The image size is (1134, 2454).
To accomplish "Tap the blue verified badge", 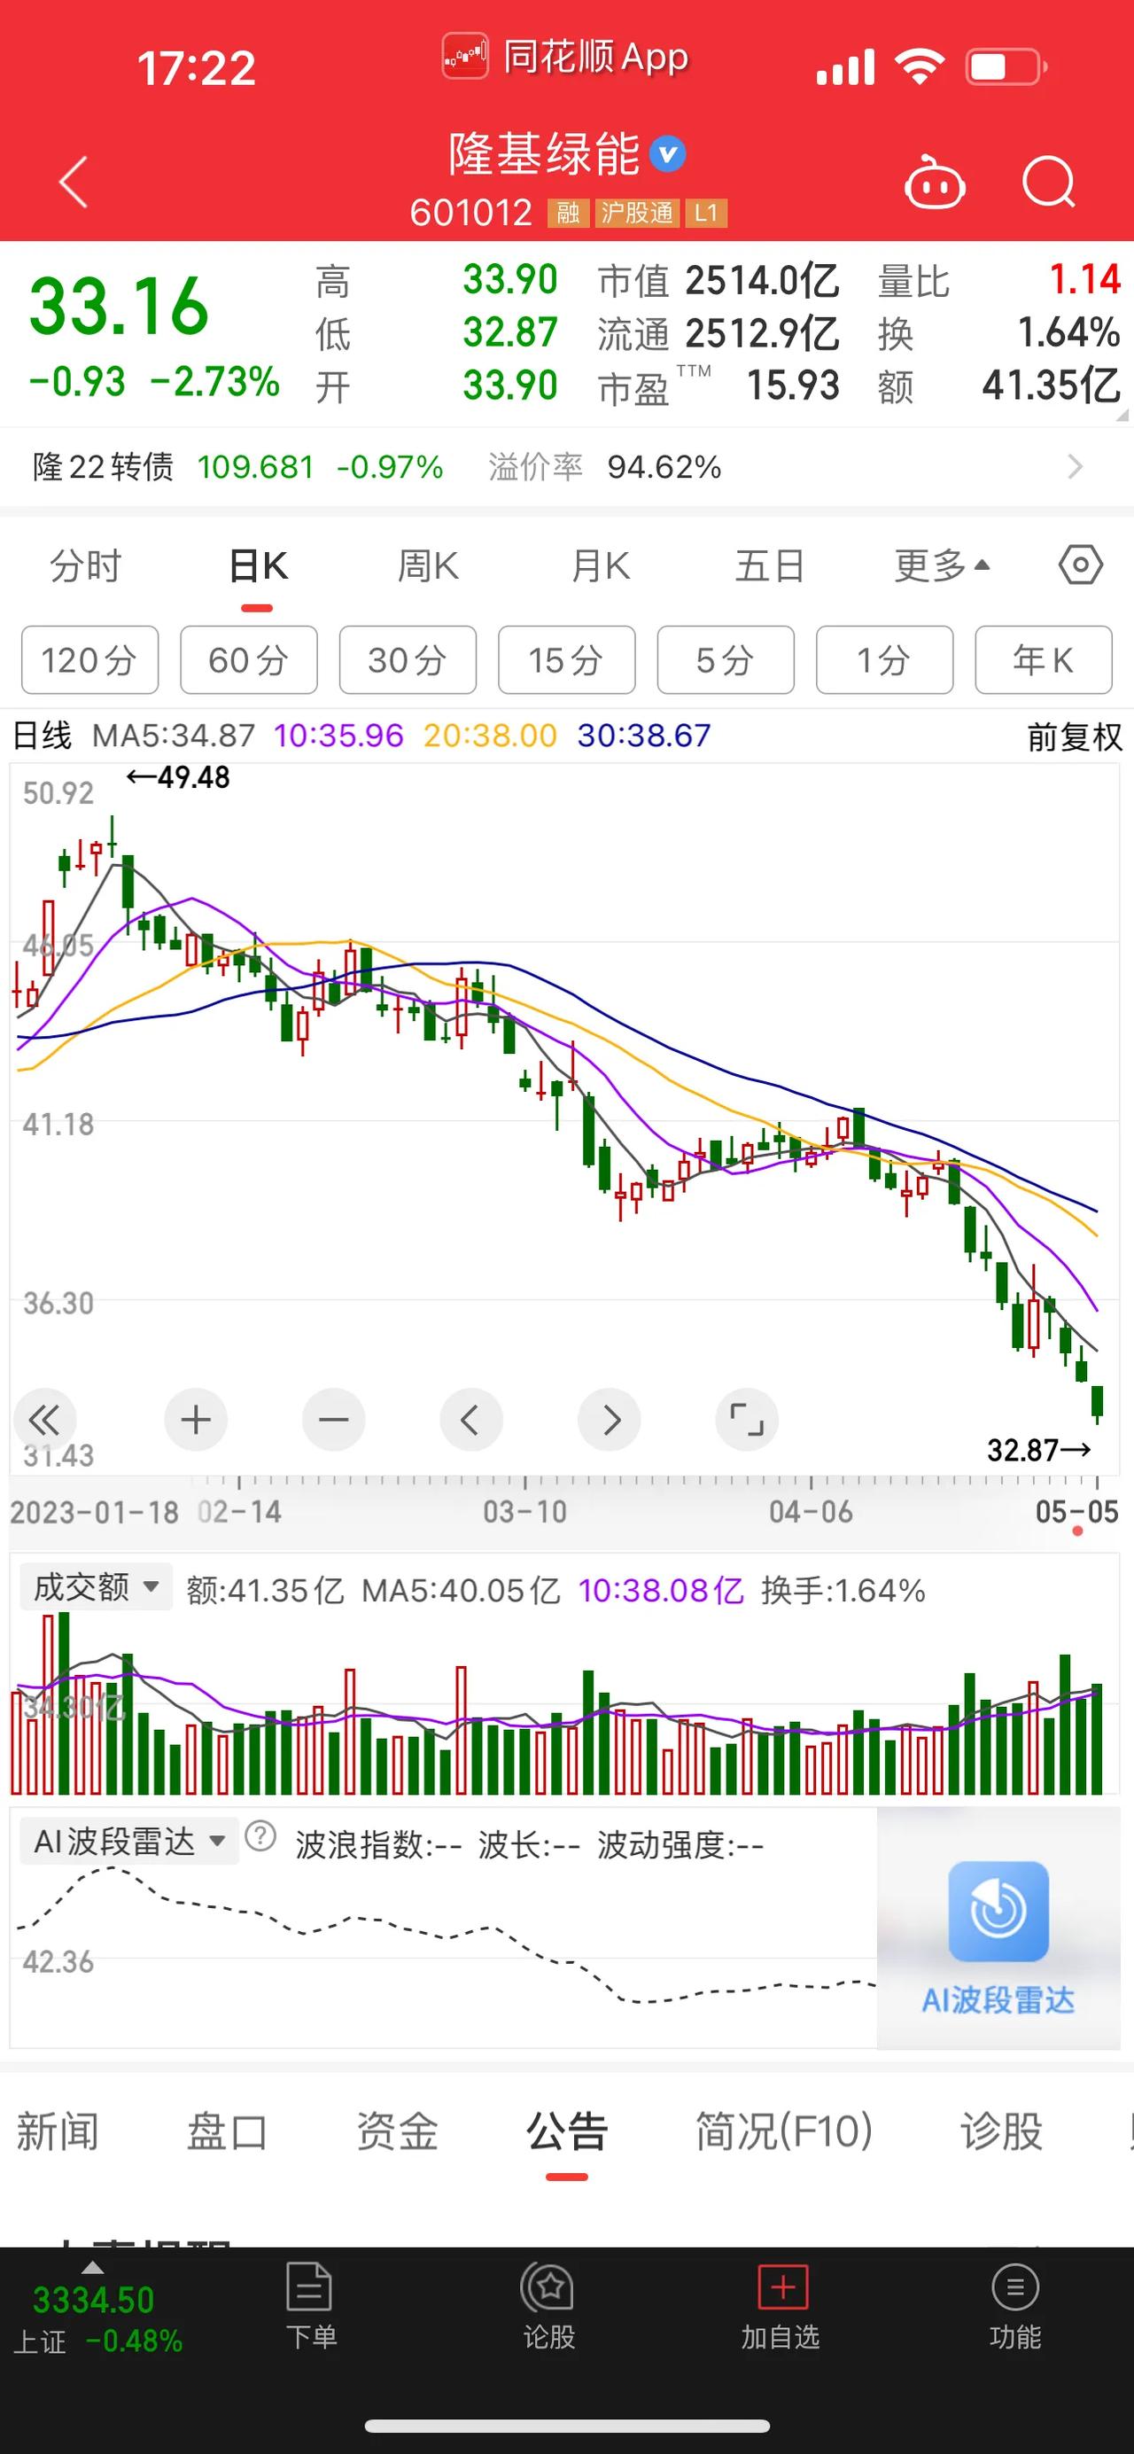I will [x=667, y=153].
